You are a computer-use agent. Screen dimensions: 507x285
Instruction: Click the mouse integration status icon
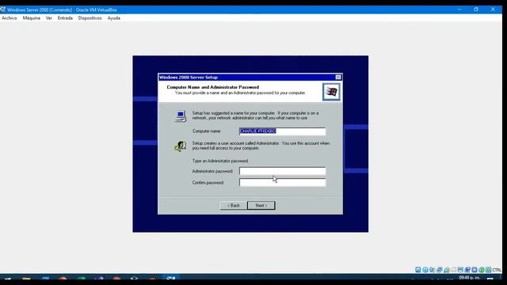coord(482,269)
